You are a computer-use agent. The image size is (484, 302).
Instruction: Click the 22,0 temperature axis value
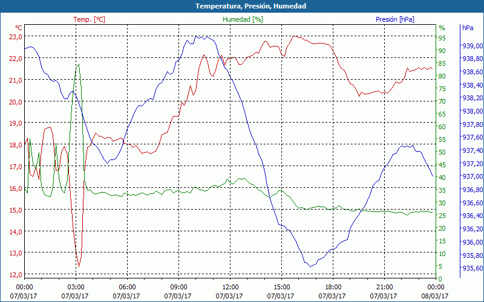click(x=15, y=58)
